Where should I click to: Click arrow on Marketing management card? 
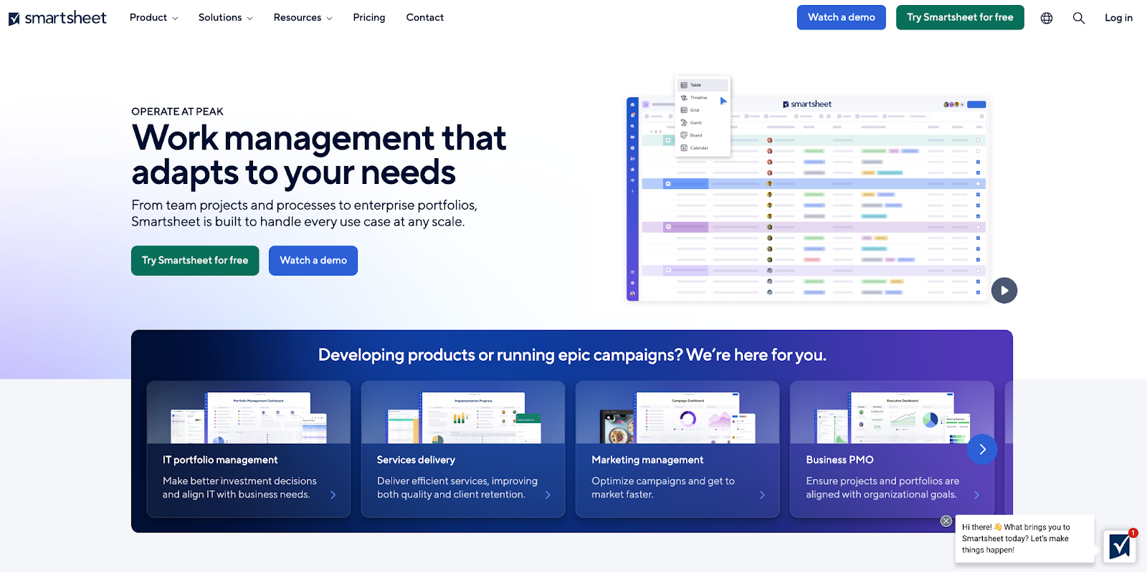pyautogui.click(x=762, y=495)
